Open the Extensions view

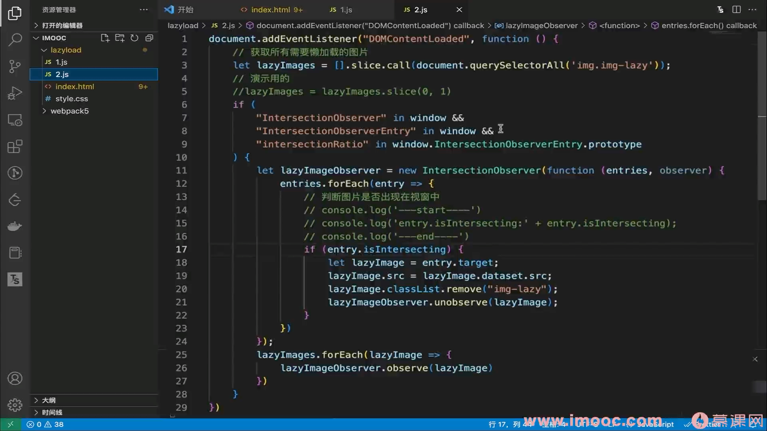(x=15, y=146)
